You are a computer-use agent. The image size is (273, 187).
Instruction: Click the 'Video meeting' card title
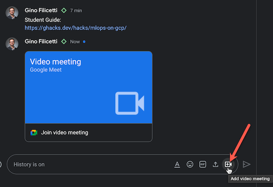[55, 62]
